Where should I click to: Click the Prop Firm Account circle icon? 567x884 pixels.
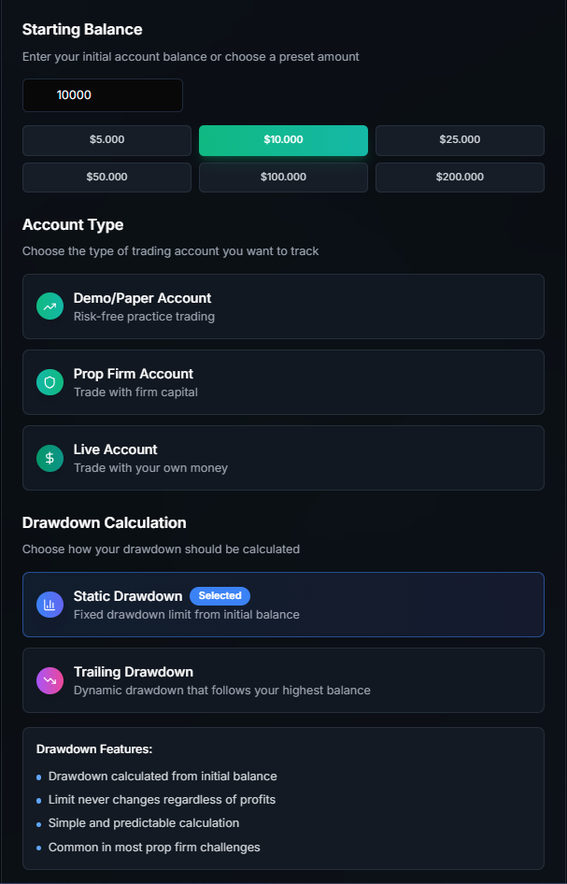point(50,382)
